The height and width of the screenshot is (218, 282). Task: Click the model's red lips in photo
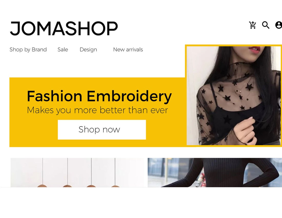[x=255, y=49]
